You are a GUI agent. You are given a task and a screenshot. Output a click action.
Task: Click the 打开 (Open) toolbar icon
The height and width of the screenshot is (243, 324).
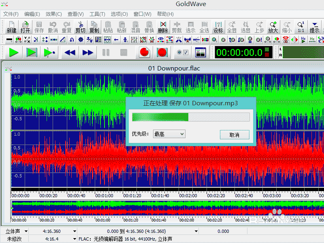(x=25, y=28)
